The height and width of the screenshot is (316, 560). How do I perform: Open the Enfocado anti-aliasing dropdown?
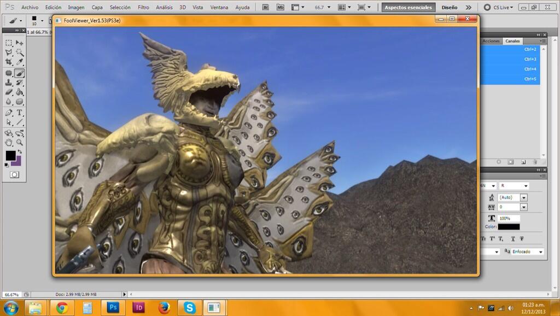click(528, 251)
